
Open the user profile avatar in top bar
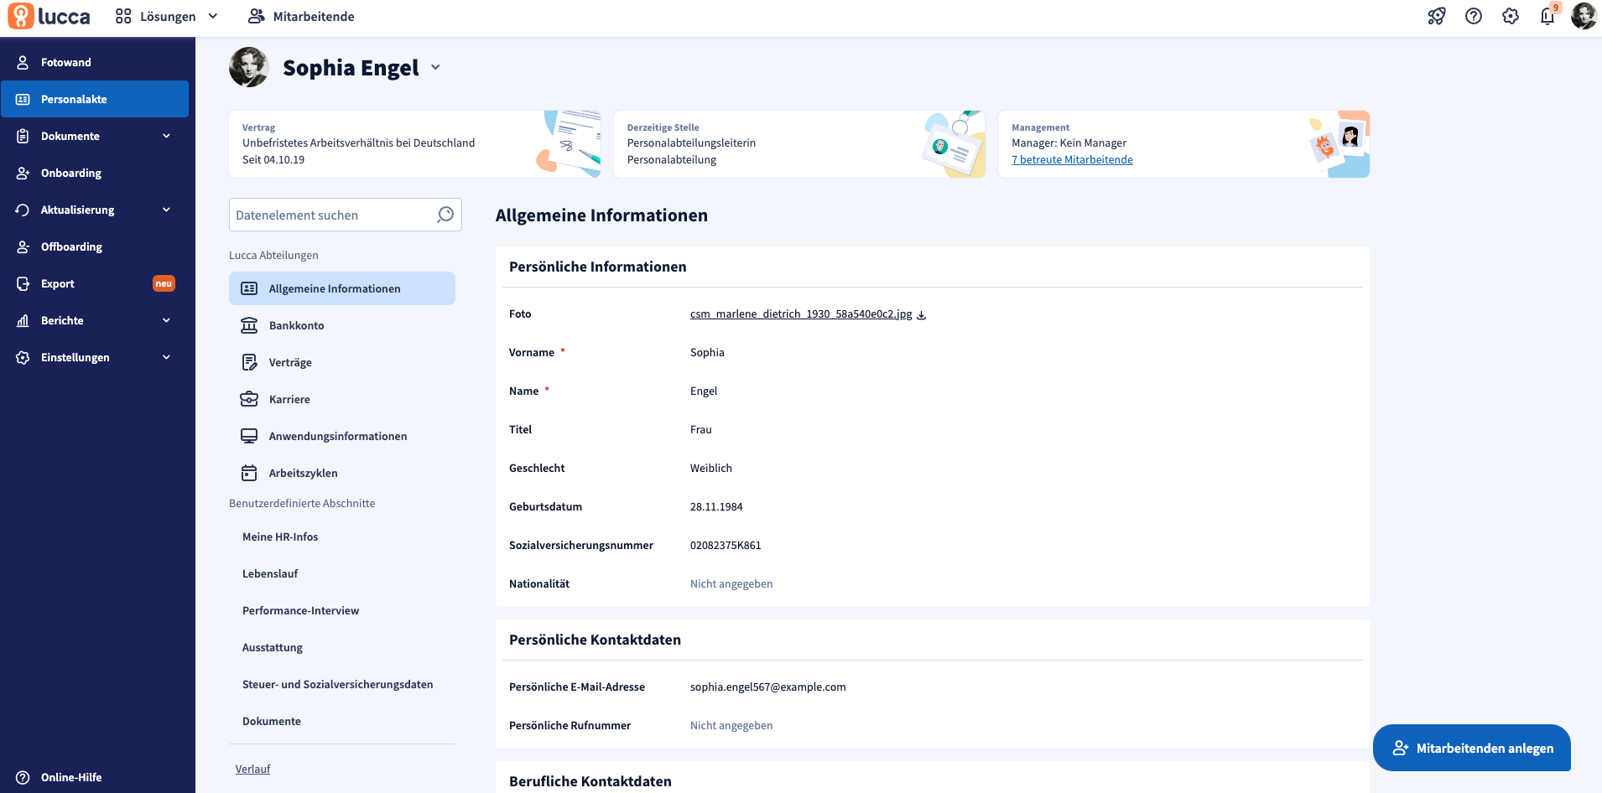point(1584,16)
